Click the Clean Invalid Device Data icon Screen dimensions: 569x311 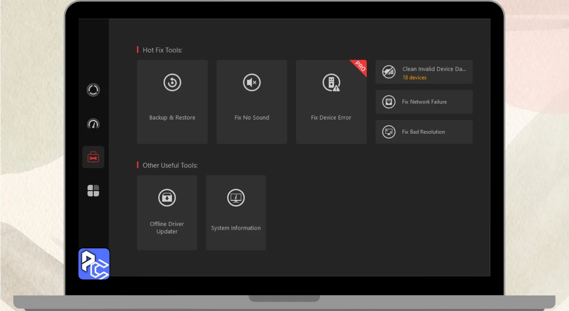389,72
